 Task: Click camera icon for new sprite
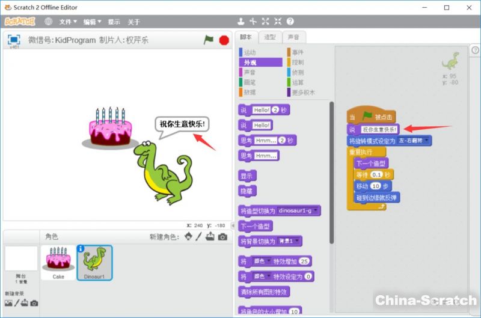223,237
